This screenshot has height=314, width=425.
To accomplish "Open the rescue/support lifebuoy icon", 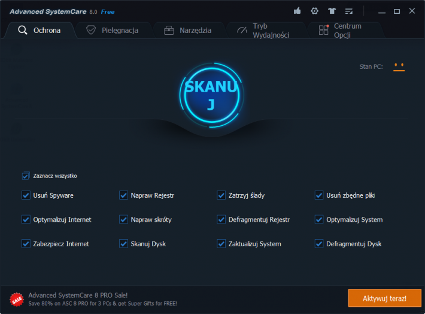I will (314, 11).
